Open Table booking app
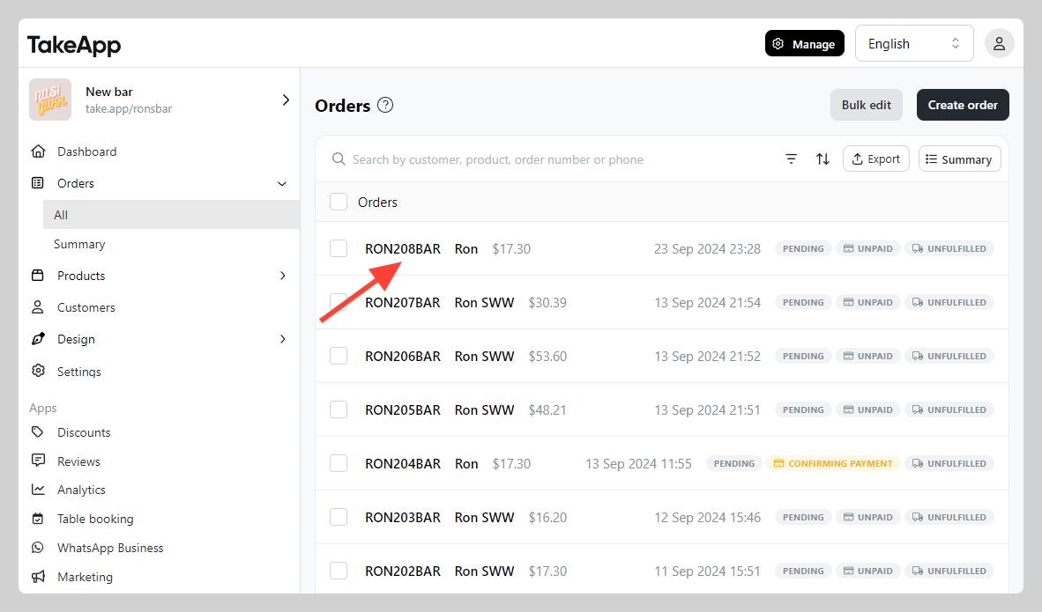Image resolution: width=1042 pixels, height=612 pixels. click(95, 519)
